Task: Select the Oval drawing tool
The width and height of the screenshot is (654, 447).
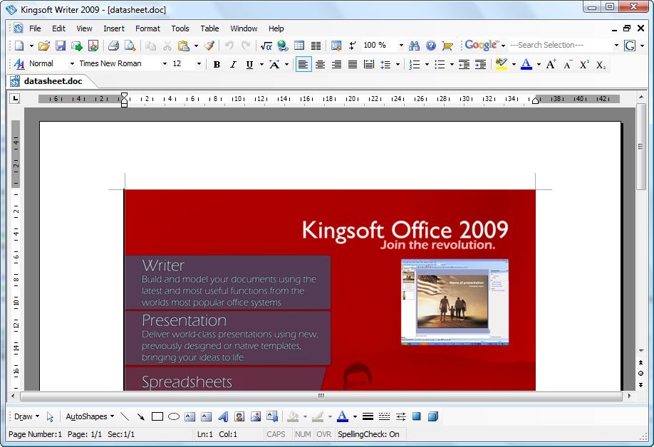Action: pos(174,416)
